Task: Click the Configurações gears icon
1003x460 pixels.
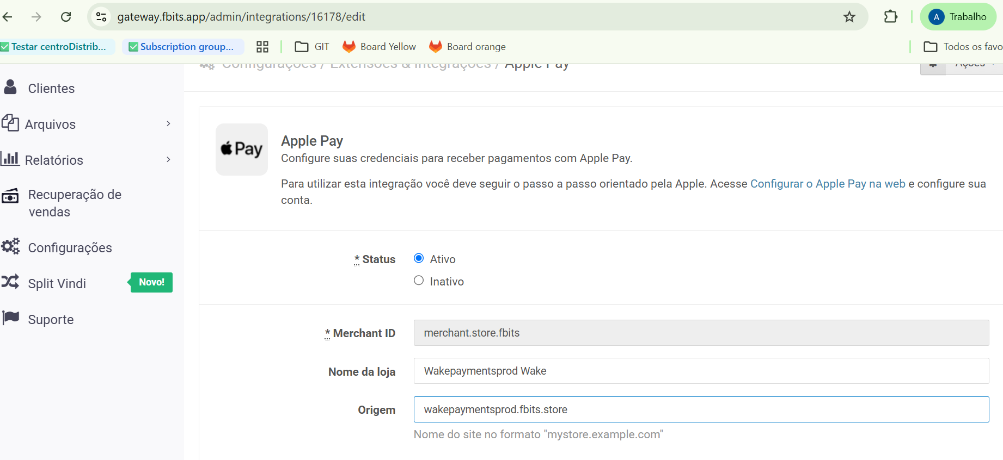Action: tap(10, 246)
